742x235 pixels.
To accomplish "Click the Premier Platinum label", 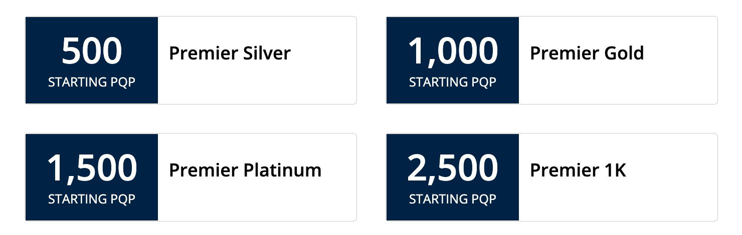I will [x=245, y=170].
